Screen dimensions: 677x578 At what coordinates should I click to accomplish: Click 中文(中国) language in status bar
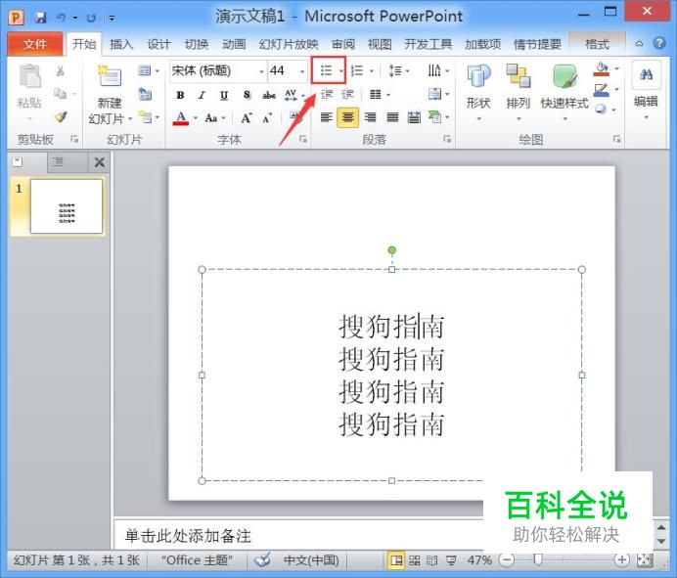pos(311,560)
